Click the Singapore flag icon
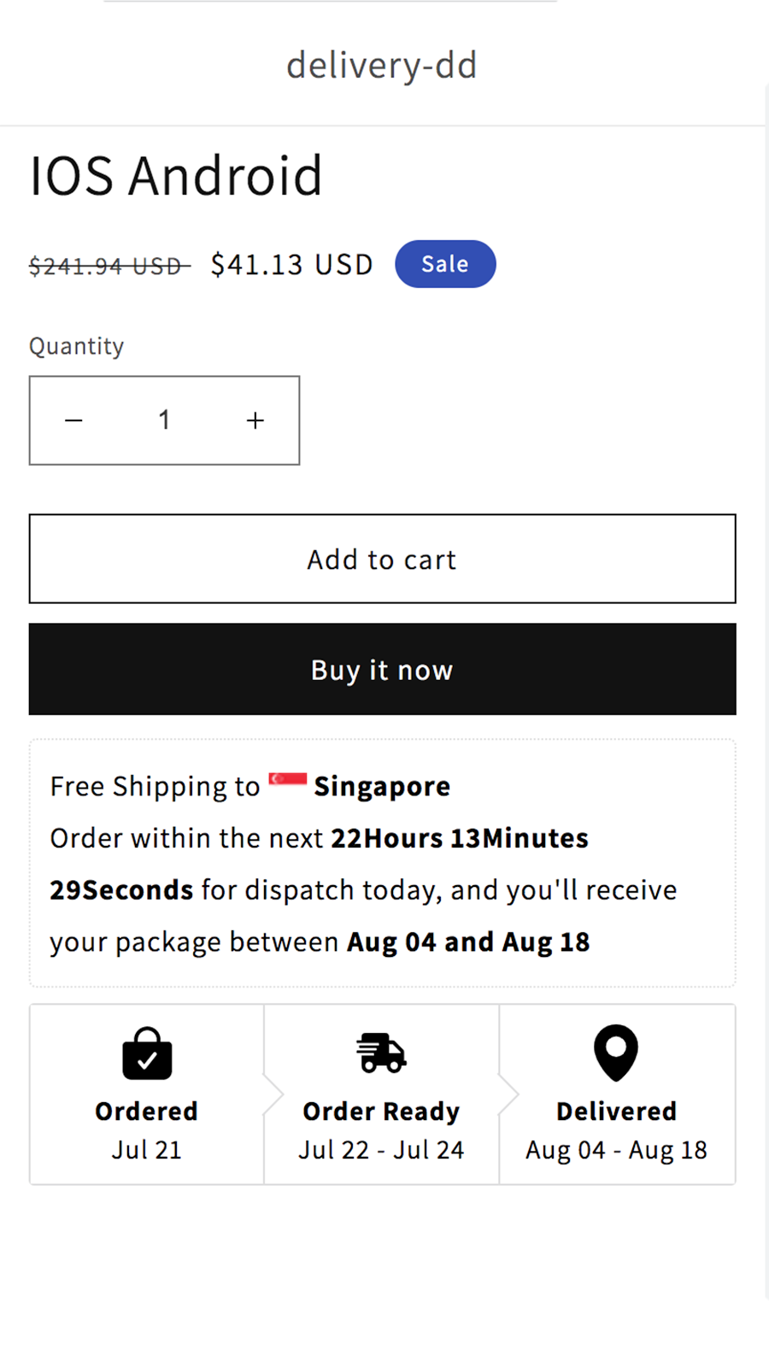This screenshot has height=1367, width=769. (287, 781)
